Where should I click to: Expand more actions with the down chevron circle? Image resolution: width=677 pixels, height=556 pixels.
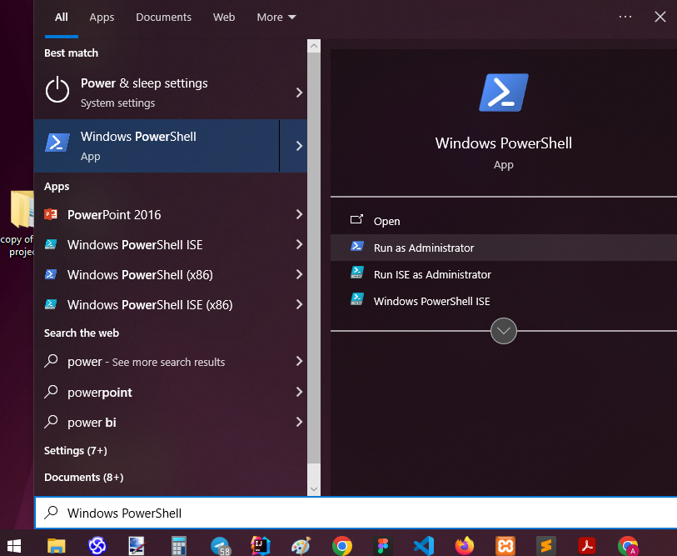pos(504,331)
